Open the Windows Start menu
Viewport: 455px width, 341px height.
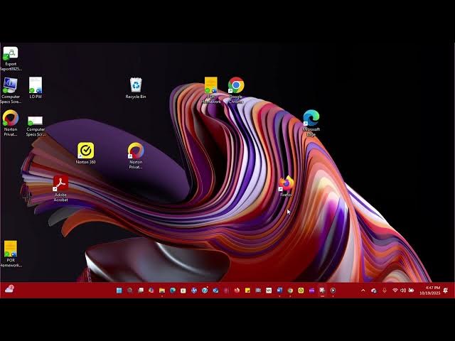coord(119,291)
